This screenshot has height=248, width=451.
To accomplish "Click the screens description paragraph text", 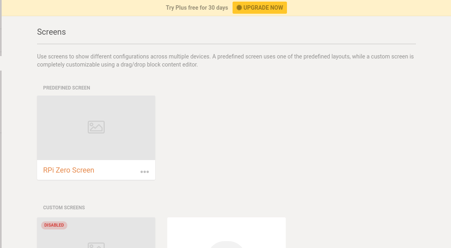I will click(x=225, y=60).
